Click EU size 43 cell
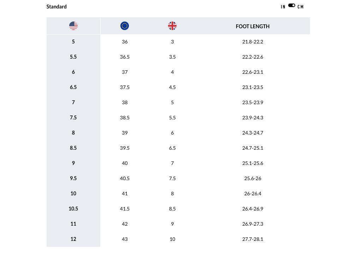This screenshot has height=255, width=352. tap(125, 239)
